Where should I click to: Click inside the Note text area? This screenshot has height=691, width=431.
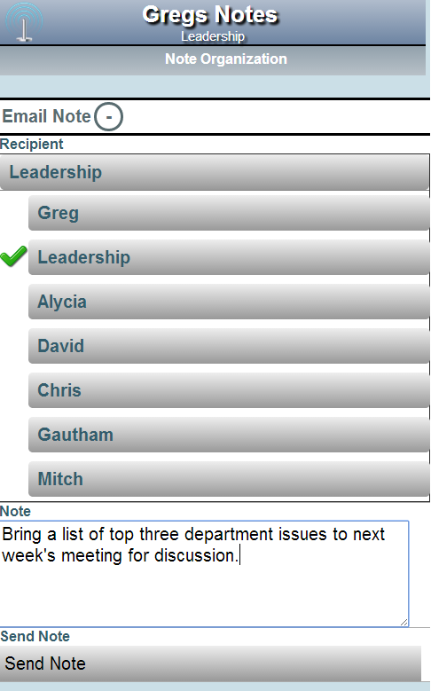tap(205, 573)
